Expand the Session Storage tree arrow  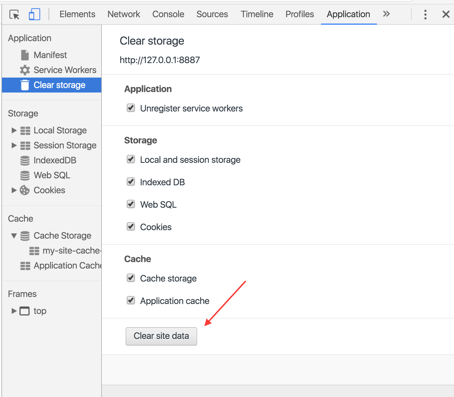(x=14, y=145)
